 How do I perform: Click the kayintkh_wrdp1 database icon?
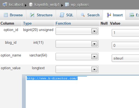(x=31, y=4)
